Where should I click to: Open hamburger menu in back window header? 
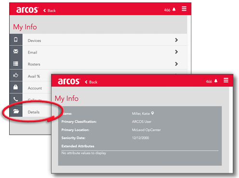(184, 9)
